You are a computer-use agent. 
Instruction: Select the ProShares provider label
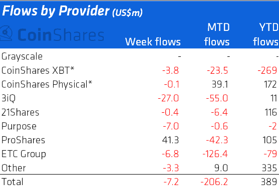pyautogui.click(x=23, y=140)
